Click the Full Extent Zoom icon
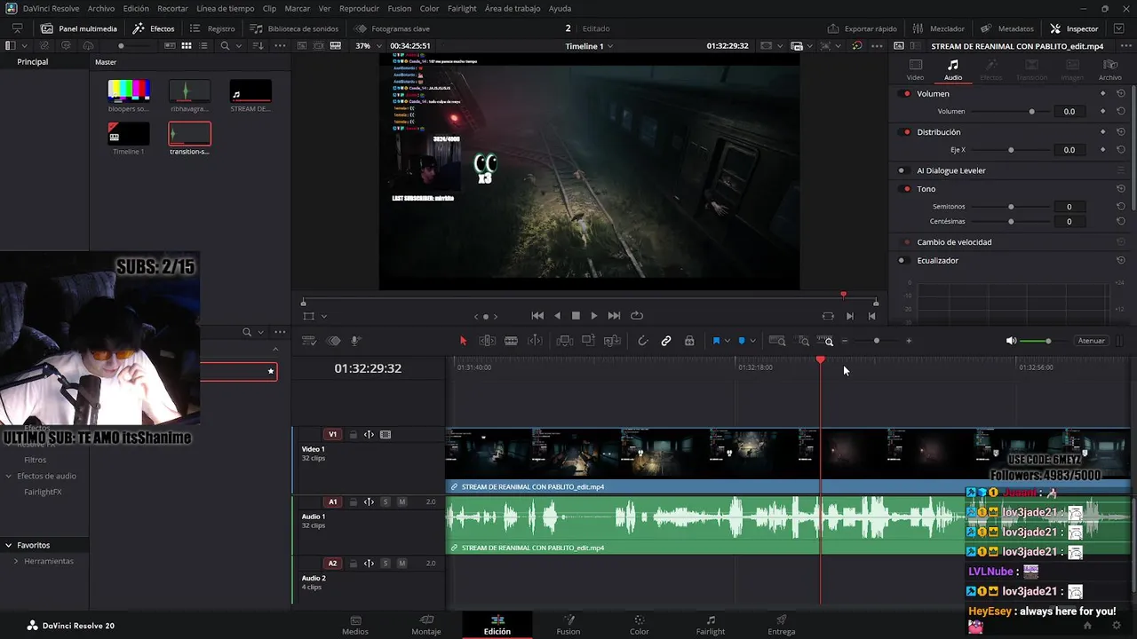 pyautogui.click(x=777, y=341)
